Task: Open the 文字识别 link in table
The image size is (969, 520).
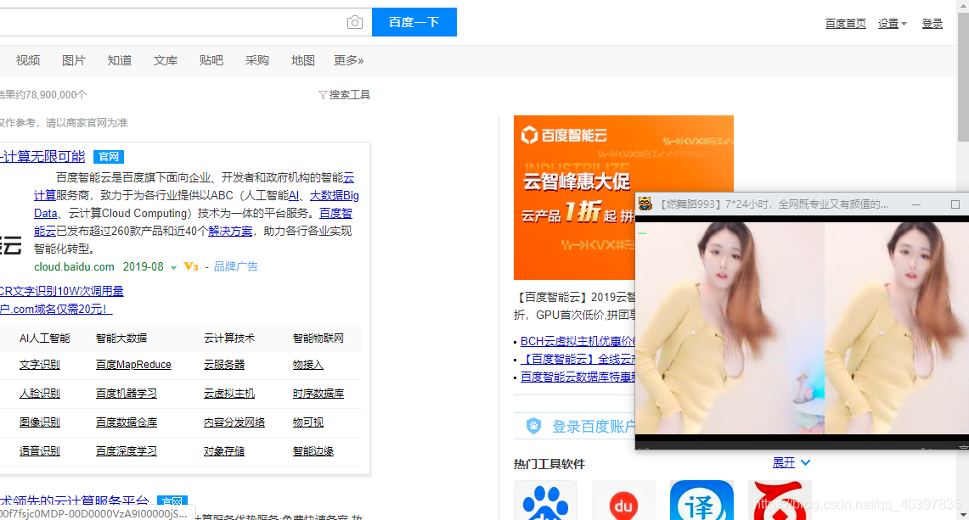Action: point(40,365)
